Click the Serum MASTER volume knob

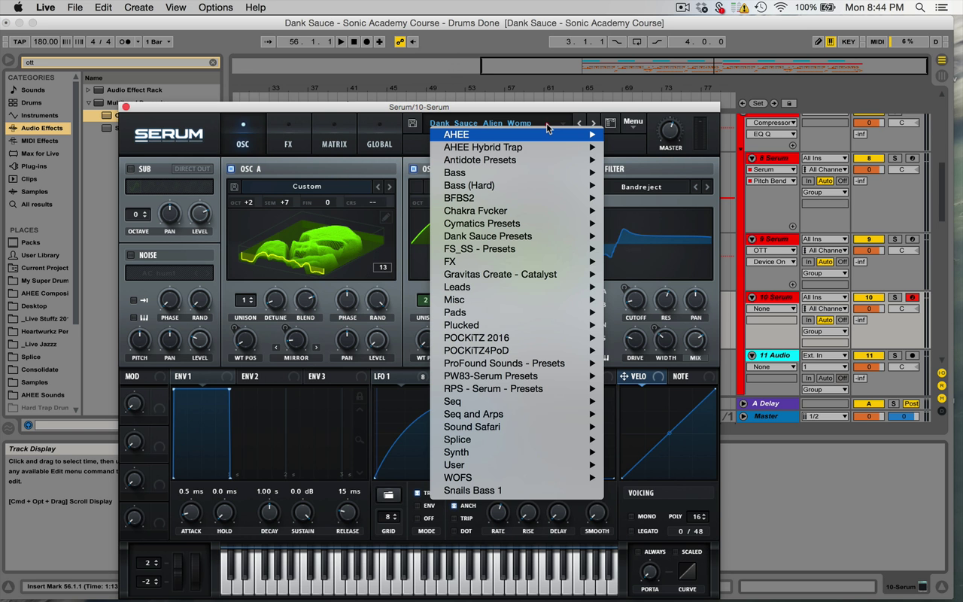click(x=670, y=131)
